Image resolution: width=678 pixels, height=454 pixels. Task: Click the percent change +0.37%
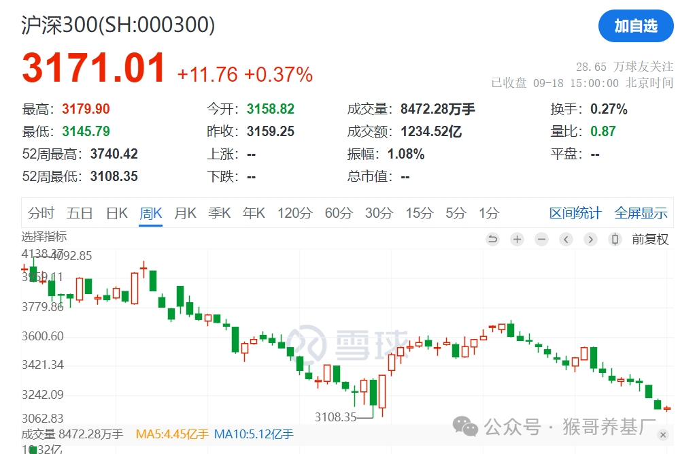coord(278,74)
